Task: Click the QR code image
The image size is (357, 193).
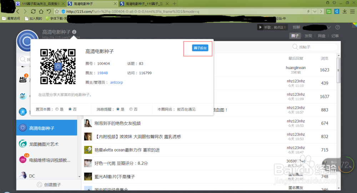Action: click(58, 66)
